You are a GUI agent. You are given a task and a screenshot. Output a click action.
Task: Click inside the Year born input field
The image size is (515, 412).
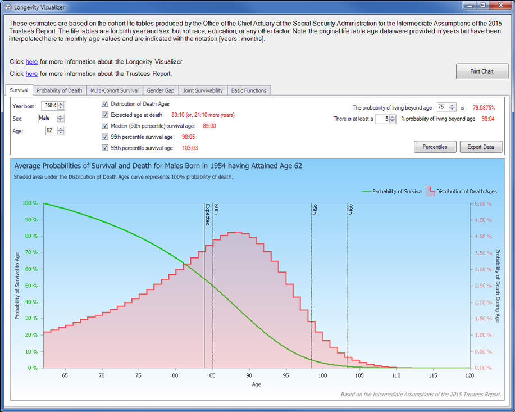click(x=48, y=106)
